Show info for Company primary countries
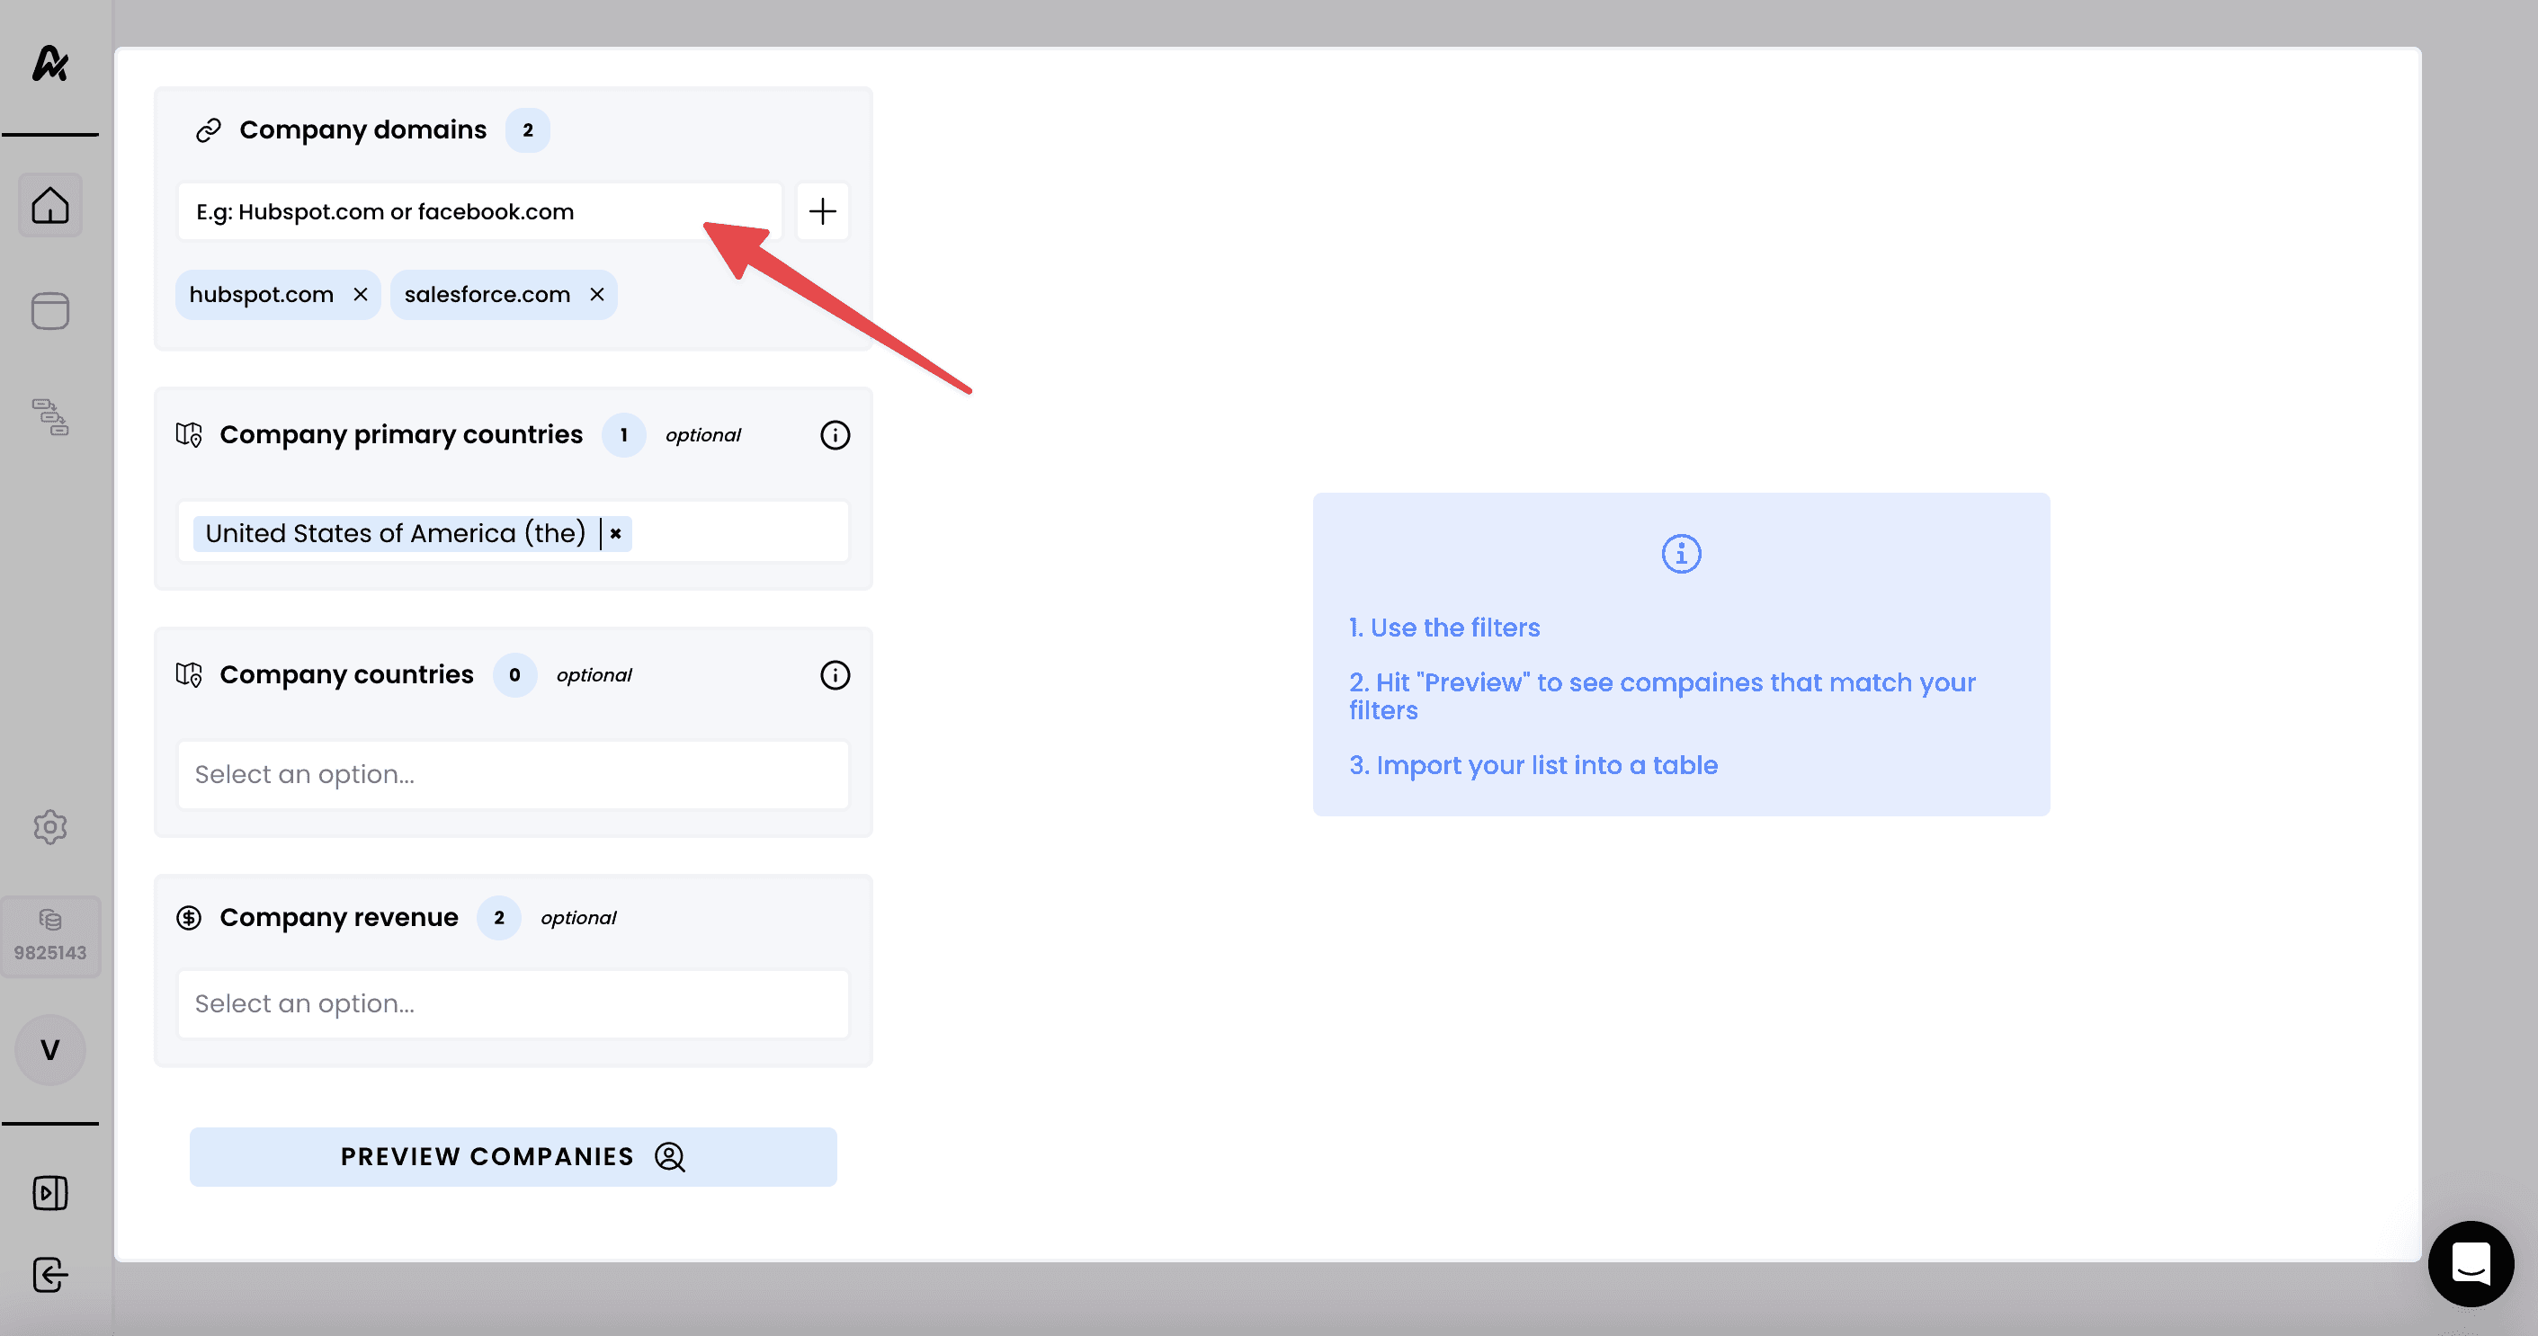The width and height of the screenshot is (2538, 1336). pos(835,434)
